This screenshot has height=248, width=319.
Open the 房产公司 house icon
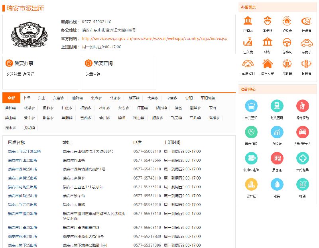point(268,64)
